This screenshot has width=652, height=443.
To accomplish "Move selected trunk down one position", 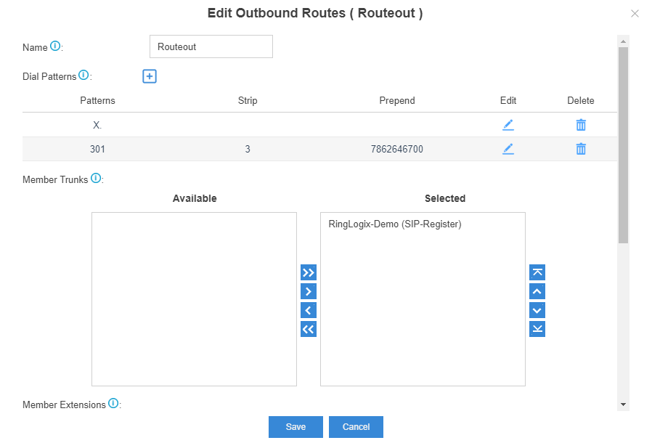I will [x=537, y=310].
